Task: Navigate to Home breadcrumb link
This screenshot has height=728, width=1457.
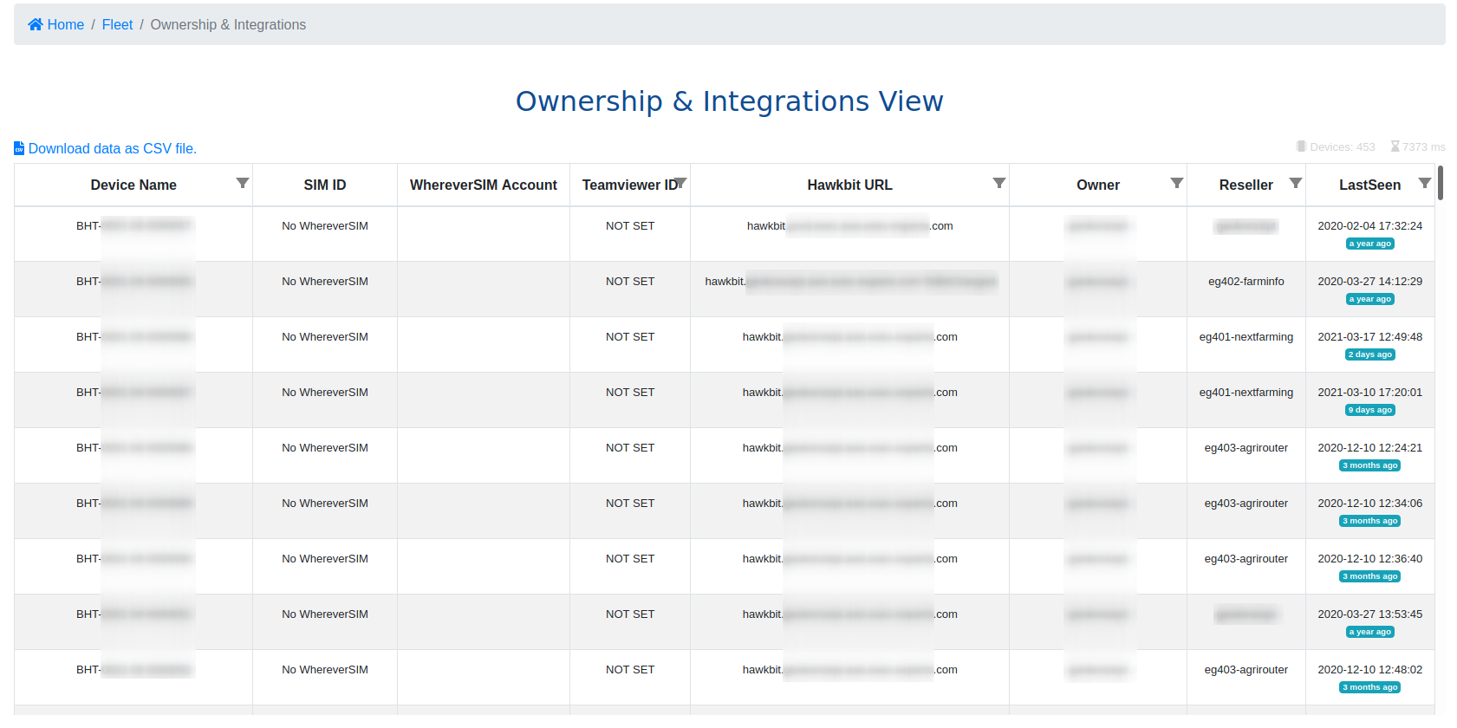Action: coord(66,24)
